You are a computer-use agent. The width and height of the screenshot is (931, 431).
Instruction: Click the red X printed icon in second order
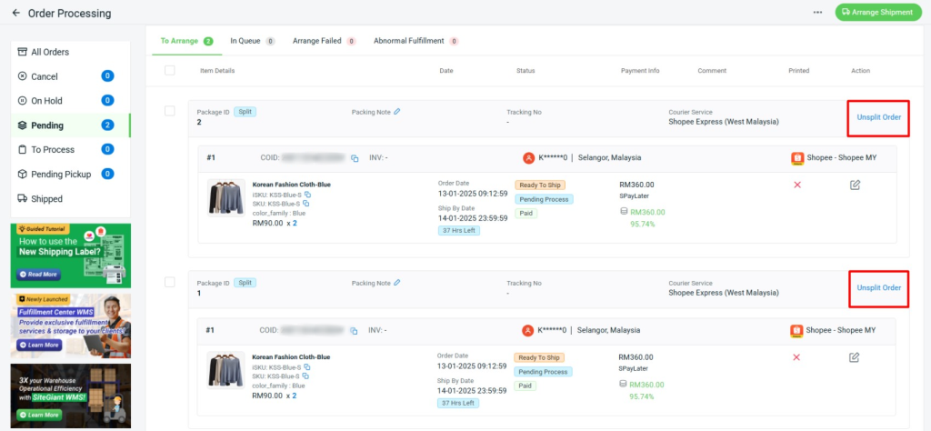pyautogui.click(x=796, y=356)
